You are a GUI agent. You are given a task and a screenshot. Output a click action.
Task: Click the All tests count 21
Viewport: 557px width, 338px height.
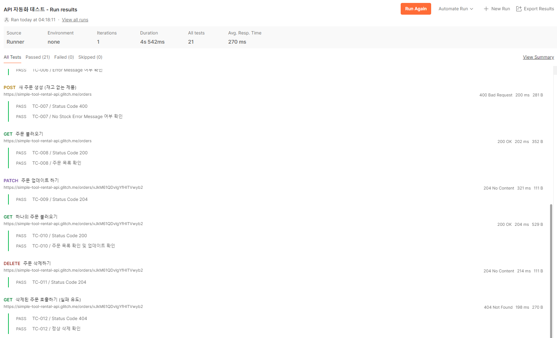click(191, 42)
